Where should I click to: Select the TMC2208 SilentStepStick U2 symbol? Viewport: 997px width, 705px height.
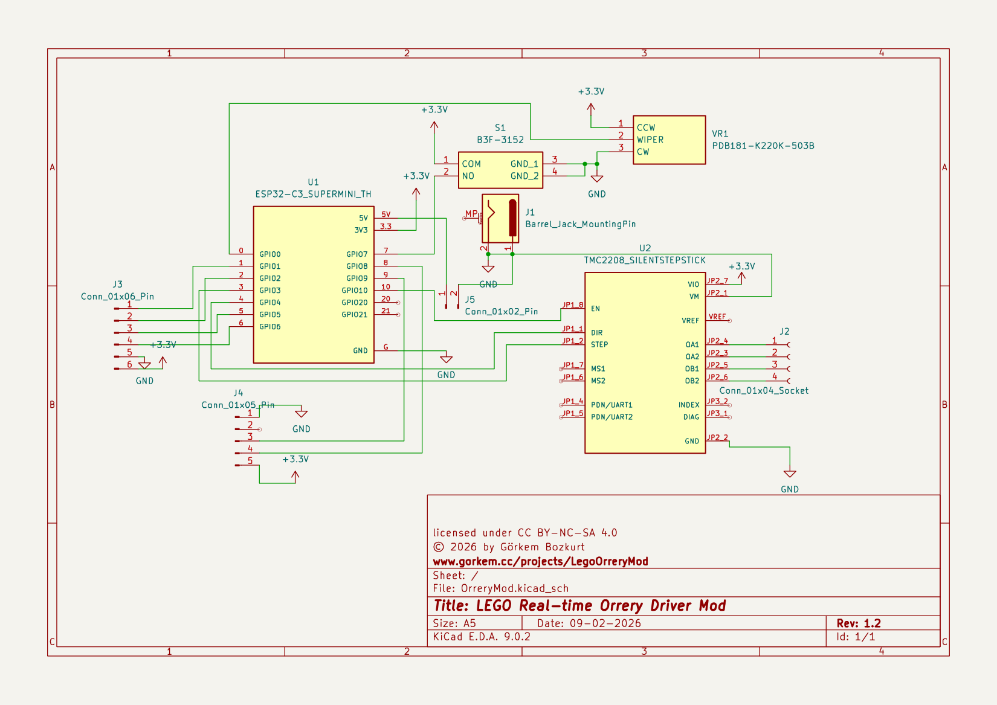tap(644, 362)
